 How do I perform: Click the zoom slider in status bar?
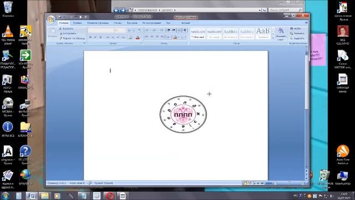click(x=289, y=183)
